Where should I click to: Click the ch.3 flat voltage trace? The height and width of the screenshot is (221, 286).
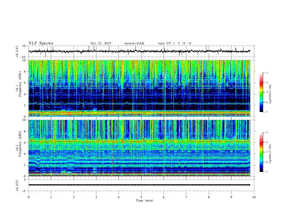(139, 185)
